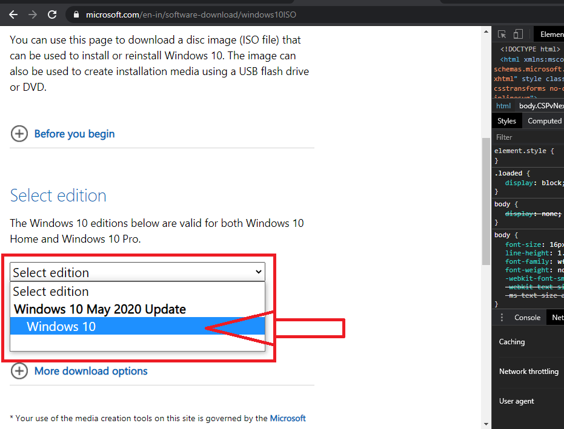Switch to the Computed styles tab
This screenshot has width=564, height=429.
[543, 120]
